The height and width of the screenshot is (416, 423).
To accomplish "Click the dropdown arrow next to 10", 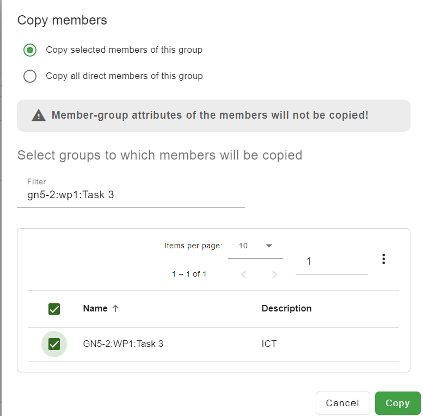I will coord(269,246).
